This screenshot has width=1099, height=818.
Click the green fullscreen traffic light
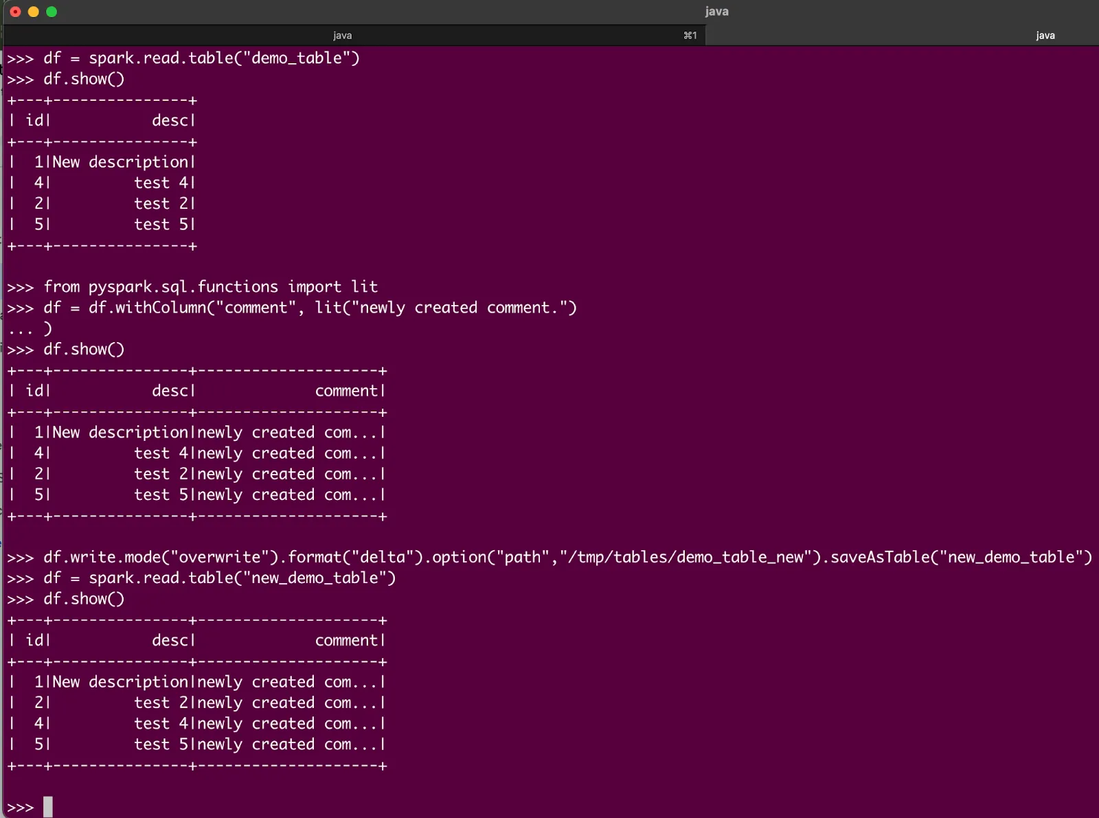(x=52, y=12)
